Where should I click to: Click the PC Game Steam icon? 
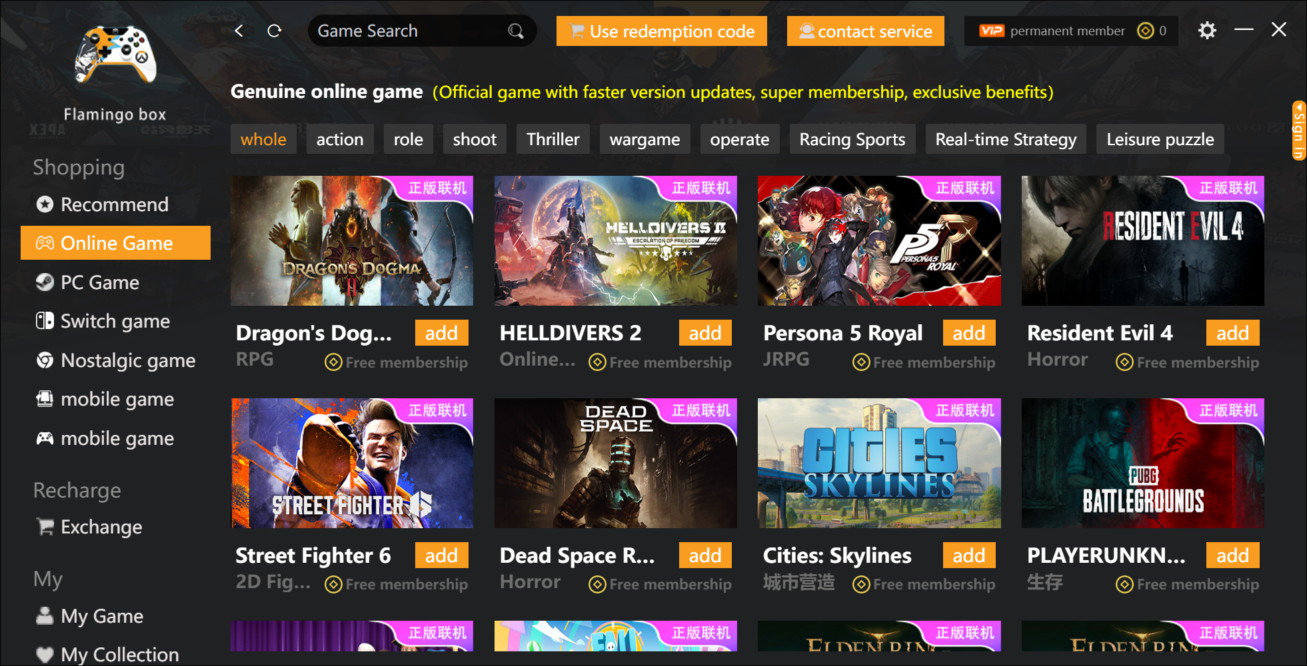pyautogui.click(x=45, y=282)
